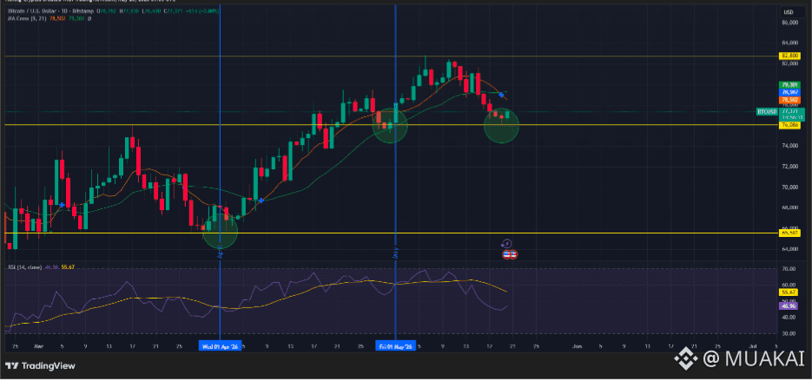Click the Jul label on time axis
The height and width of the screenshot is (381, 812).
click(x=754, y=345)
